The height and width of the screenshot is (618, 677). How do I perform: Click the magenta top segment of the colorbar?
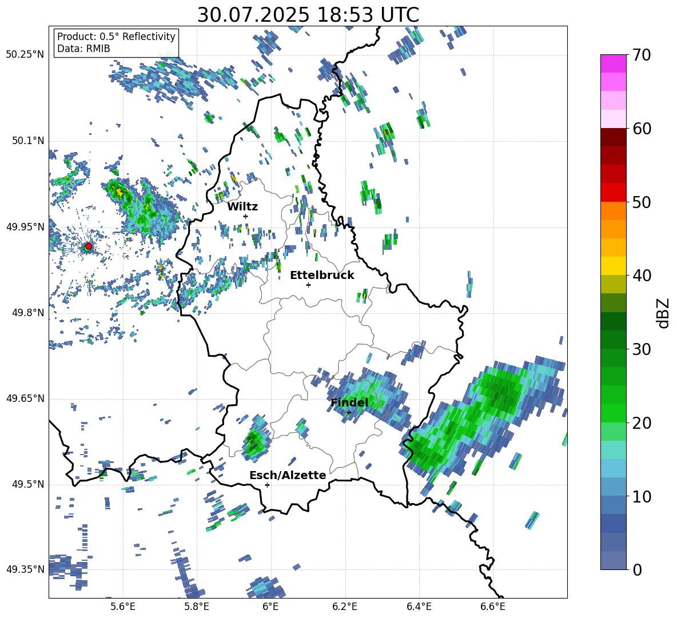click(x=613, y=63)
